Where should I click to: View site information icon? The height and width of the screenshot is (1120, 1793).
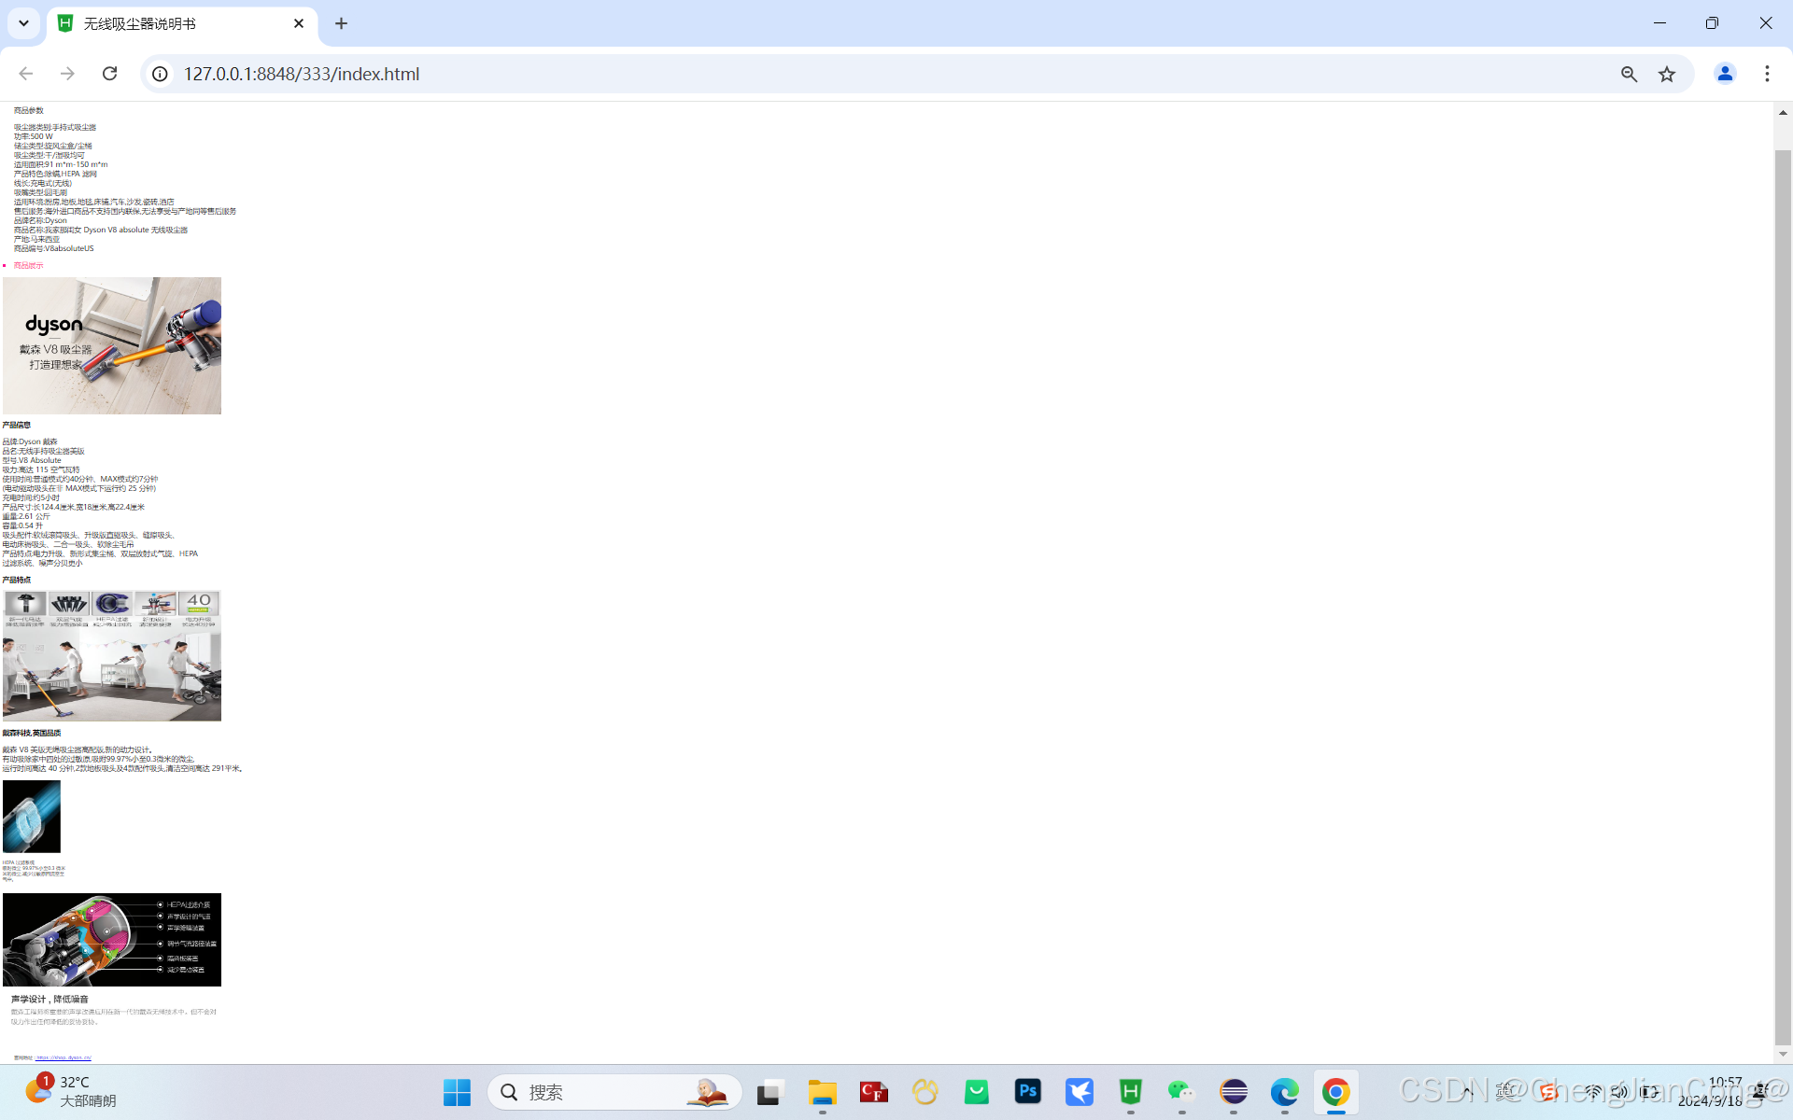(x=161, y=74)
